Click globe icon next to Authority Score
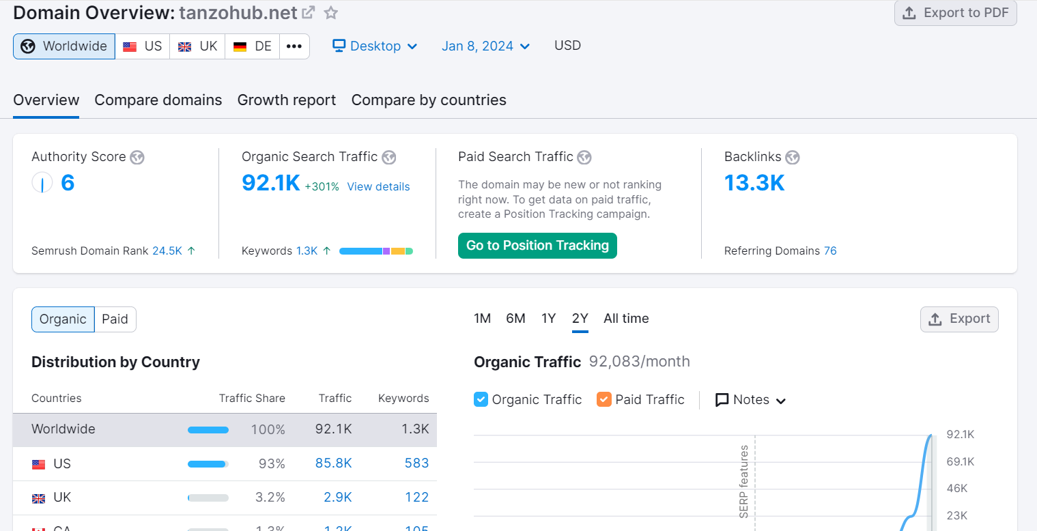Image resolution: width=1037 pixels, height=531 pixels. [137, 158]
